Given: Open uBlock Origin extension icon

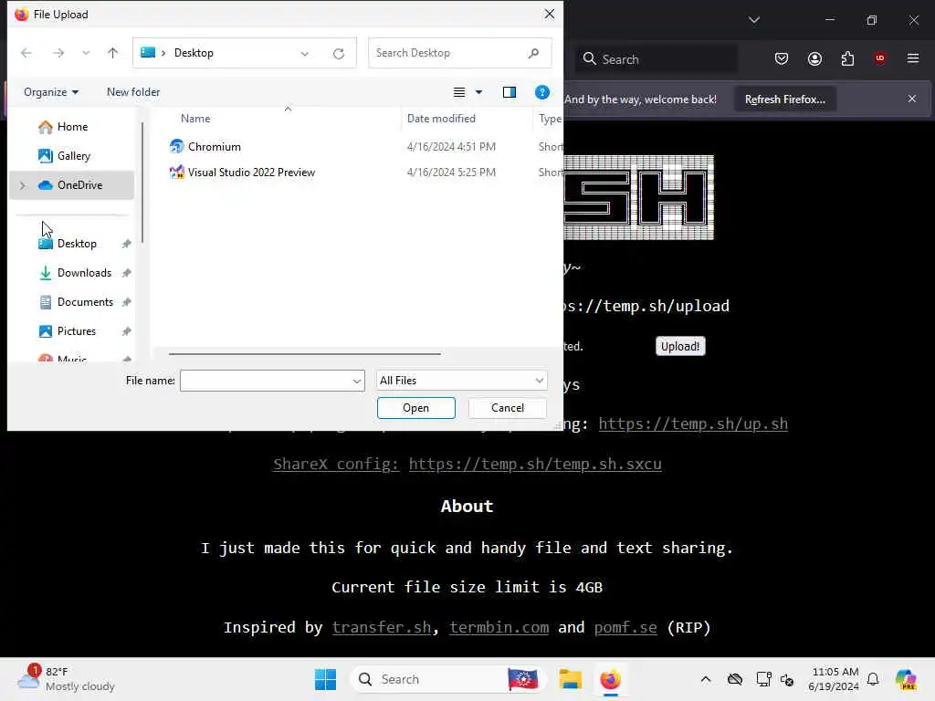Looking at the screenshot, I should (x=879, y=58).
